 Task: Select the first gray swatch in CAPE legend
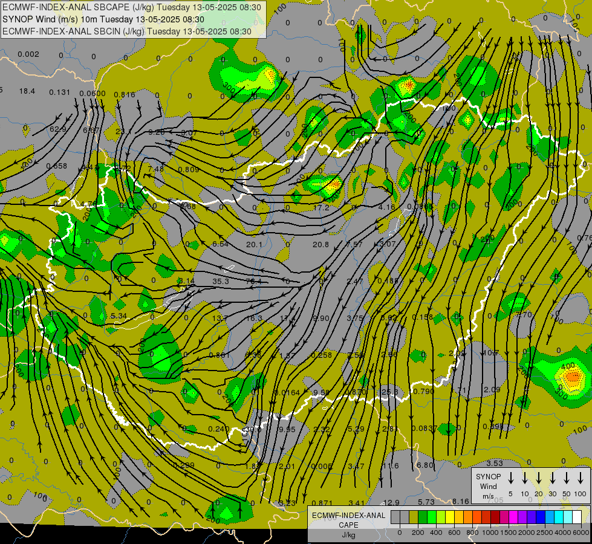[395, 517]
